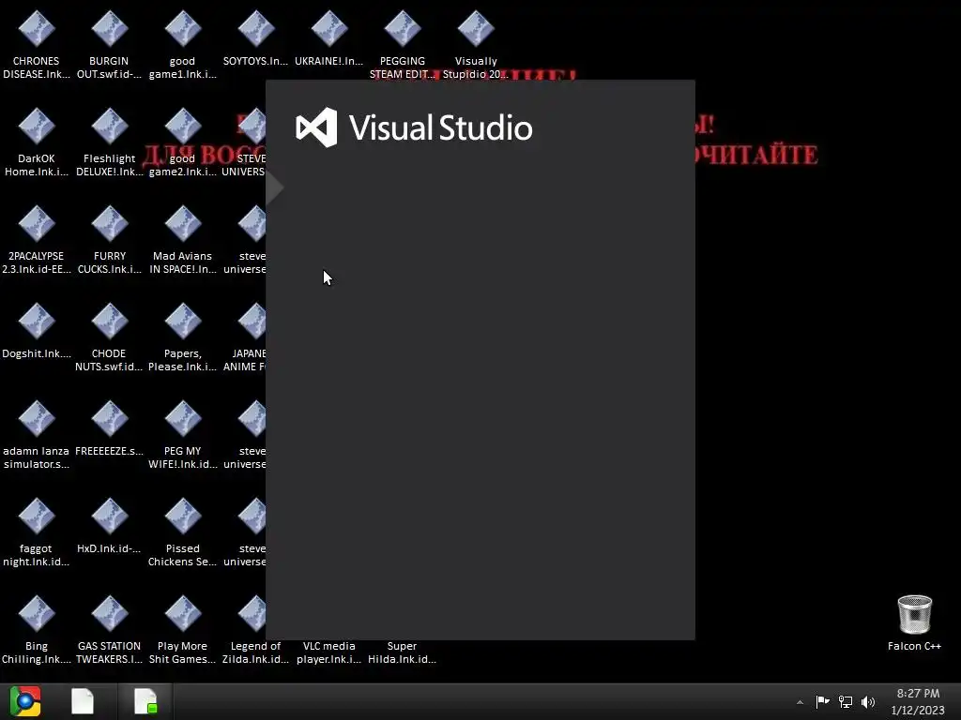This screenshot has width=961, height=720.
Task: Open the colorful orb start button on taskbar
Action: click(25, 701)
